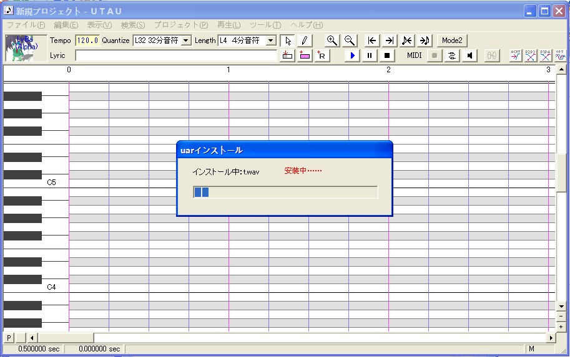
Task: Open the Quantize dropdown L32 32分音符
Action: [186, 40]
